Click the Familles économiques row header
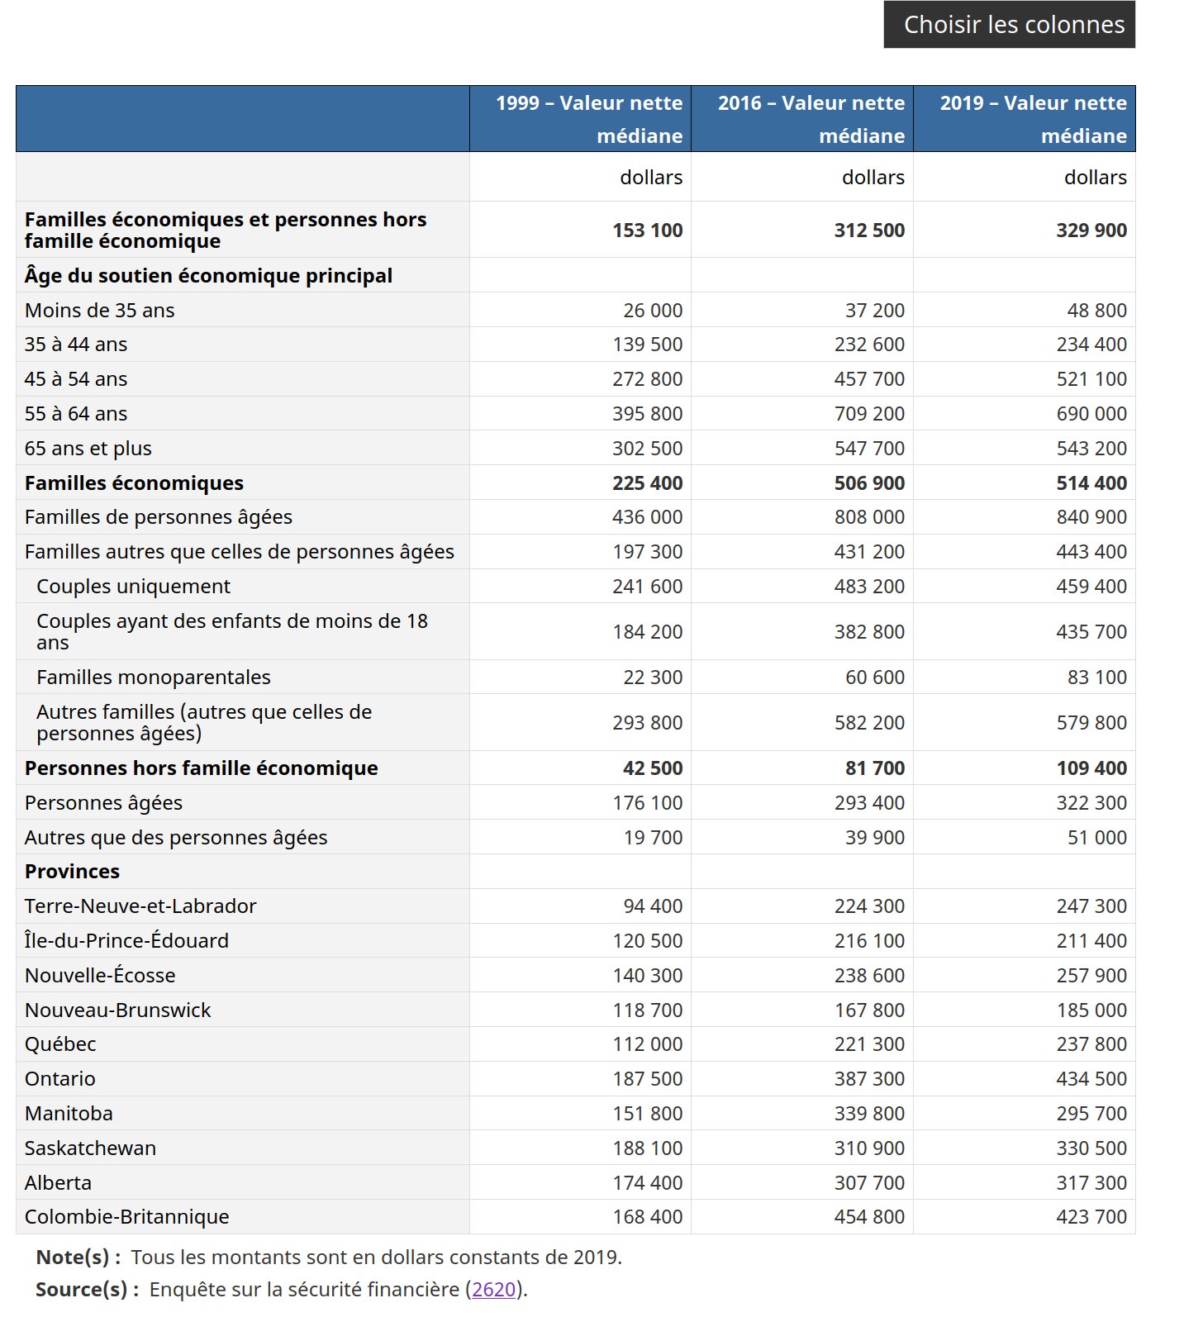The height and width of the screenshot is (1317, 1184). tap(134, 483)
